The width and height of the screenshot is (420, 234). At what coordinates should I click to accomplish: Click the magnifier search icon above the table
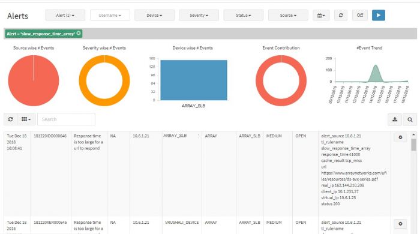(410, 119)
